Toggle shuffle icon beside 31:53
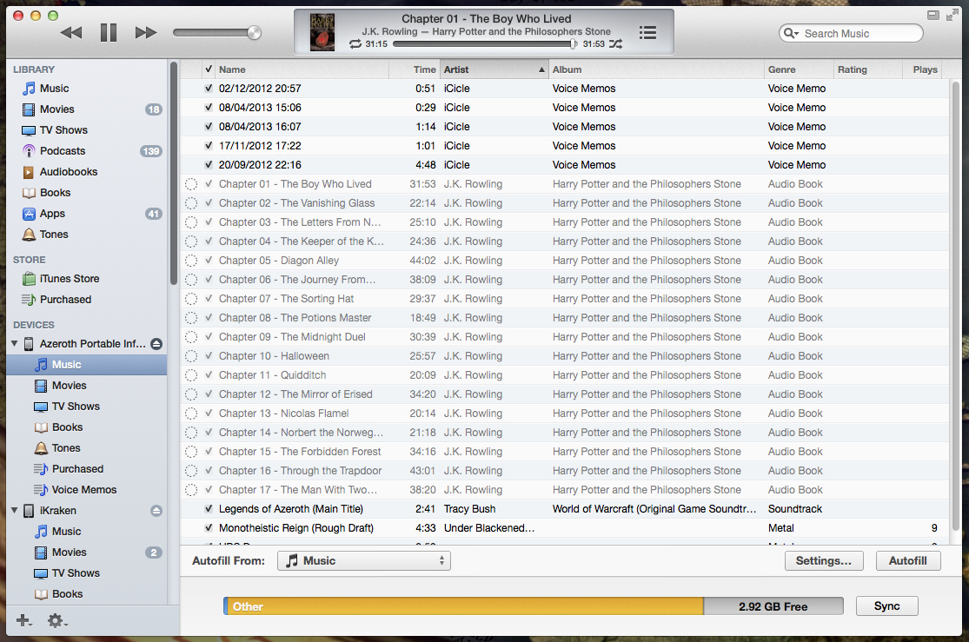This screenshot has width=969, height=642. point(615,43)
